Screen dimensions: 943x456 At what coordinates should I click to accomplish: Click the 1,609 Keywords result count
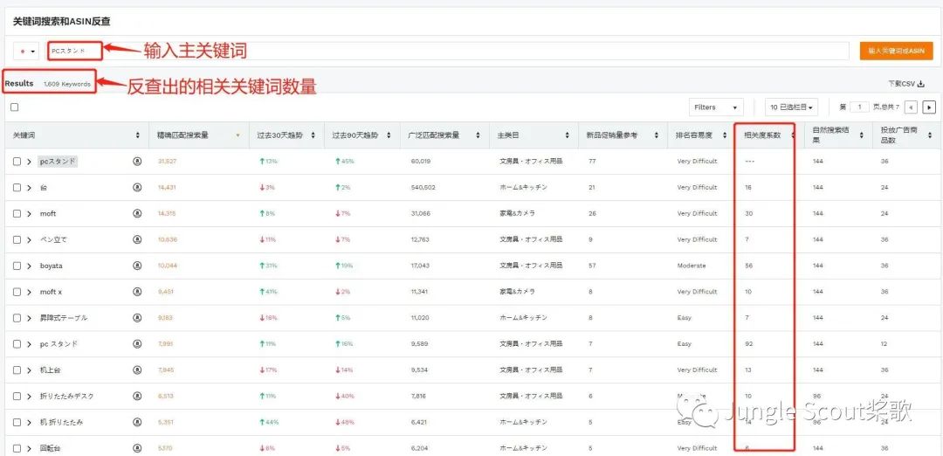click(x=66, y=84)
